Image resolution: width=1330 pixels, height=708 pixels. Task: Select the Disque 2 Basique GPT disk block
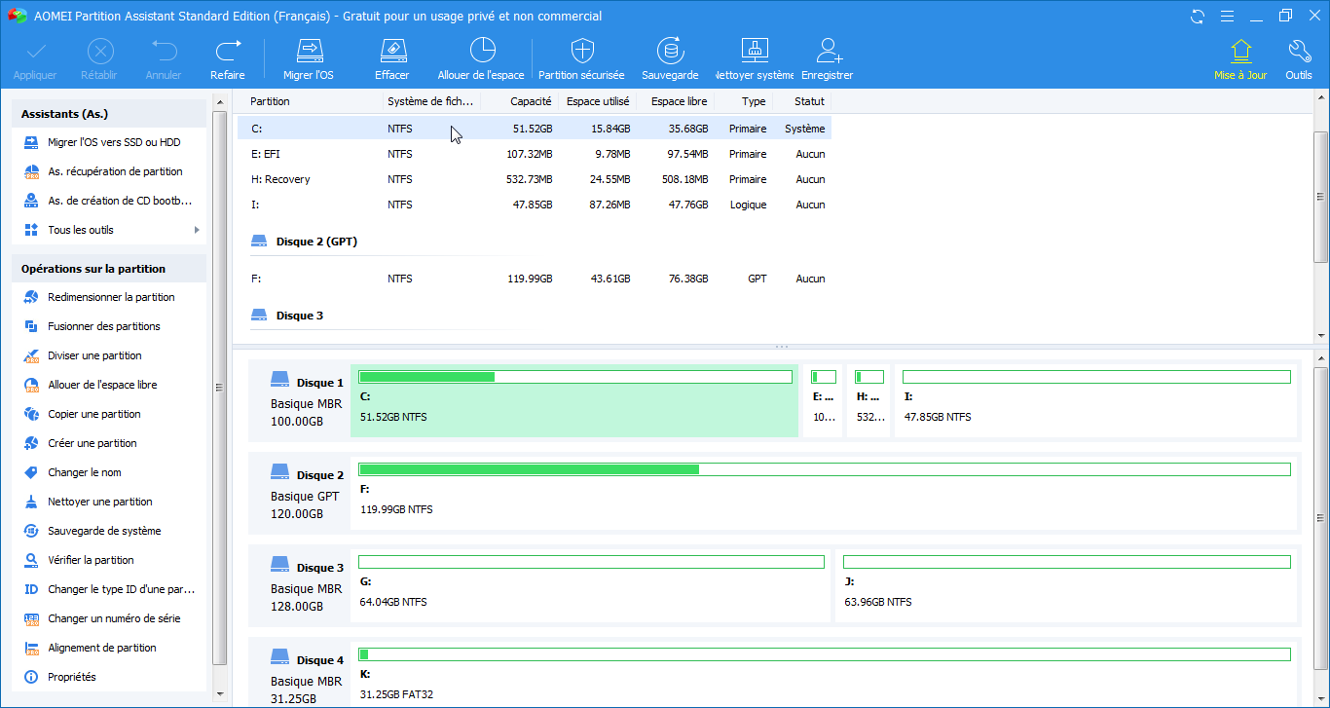click(299, 494)
